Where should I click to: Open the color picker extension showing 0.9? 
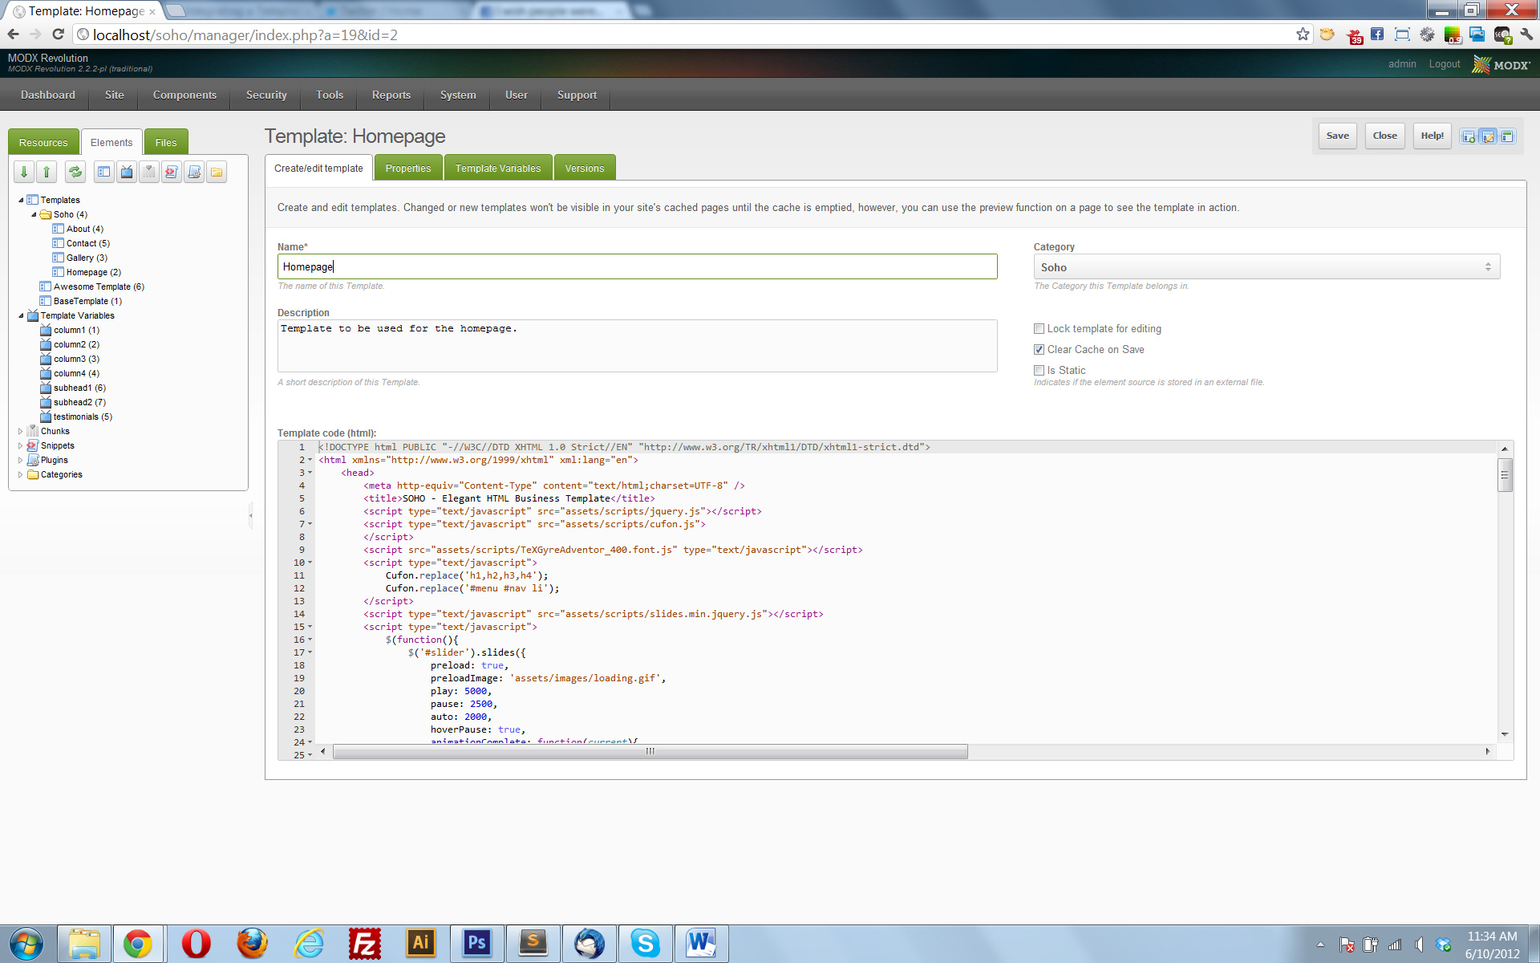coord(1453,35)
